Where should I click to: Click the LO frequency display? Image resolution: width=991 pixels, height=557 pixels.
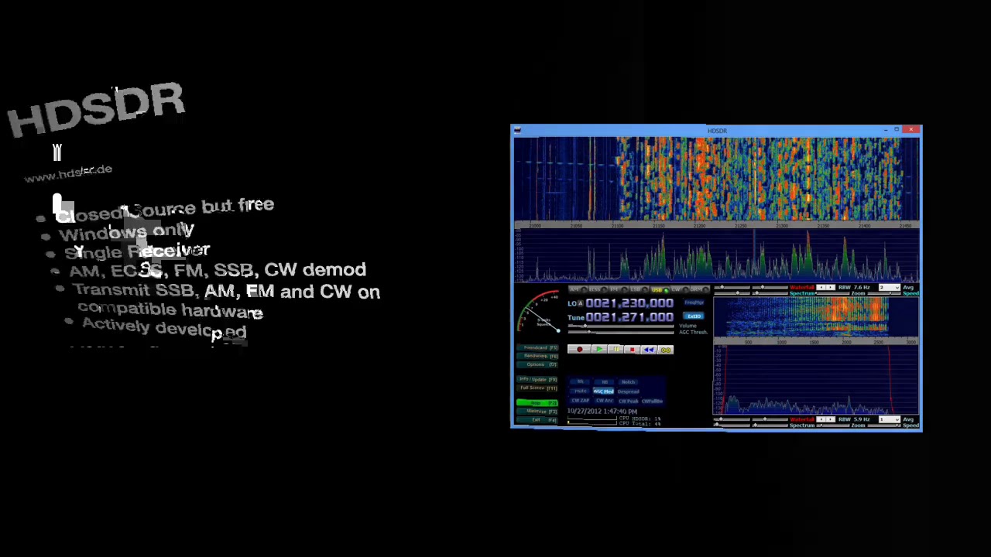(629, 303)
